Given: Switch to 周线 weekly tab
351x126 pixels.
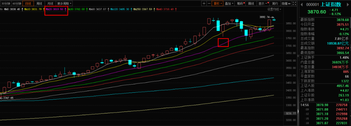Looking at the screenshot, I should 39,4.
